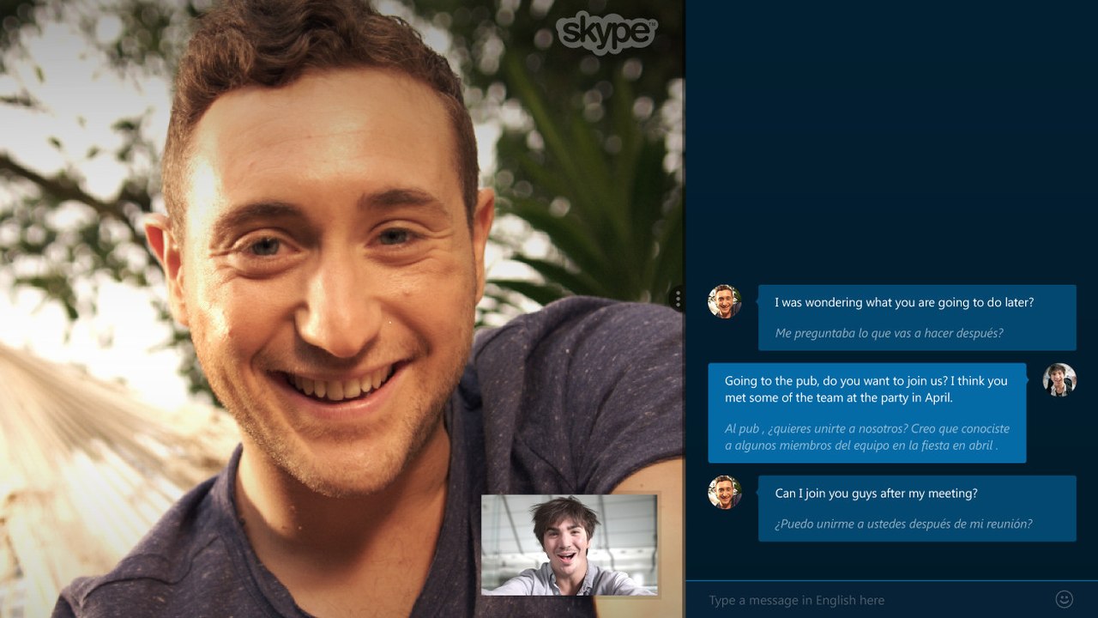The width and height of the screenshot is (1098, 618).
Task: Open the emoticon picker smiley icon
Action: (x=1064, y=599)
